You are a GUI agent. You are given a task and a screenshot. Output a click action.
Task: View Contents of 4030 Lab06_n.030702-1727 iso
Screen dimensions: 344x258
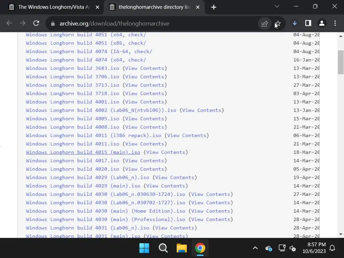click(211, 203)
